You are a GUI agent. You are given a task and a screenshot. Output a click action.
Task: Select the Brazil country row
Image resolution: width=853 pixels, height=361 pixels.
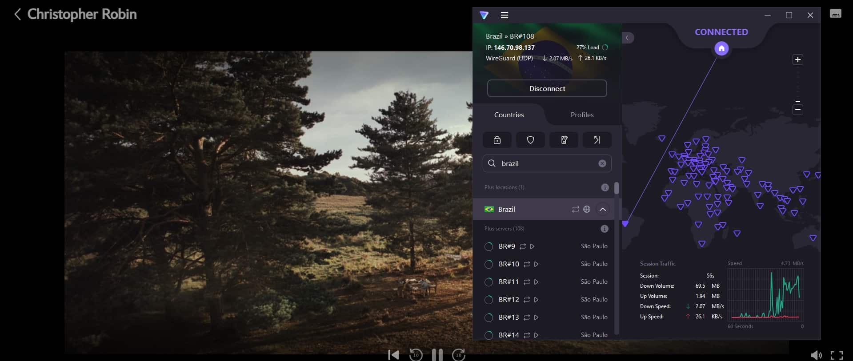[544, 209]
